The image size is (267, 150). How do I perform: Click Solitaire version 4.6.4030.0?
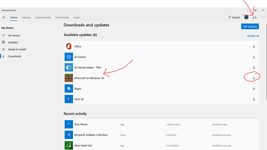(171, 135)
